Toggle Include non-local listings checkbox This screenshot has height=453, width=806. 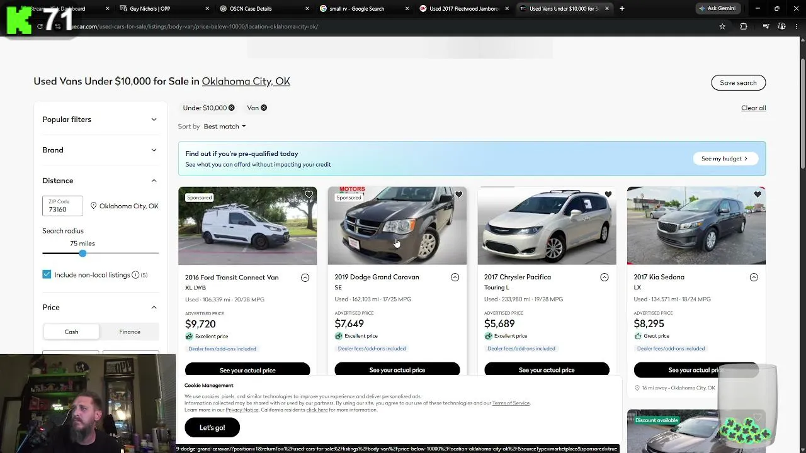(47, 274)
